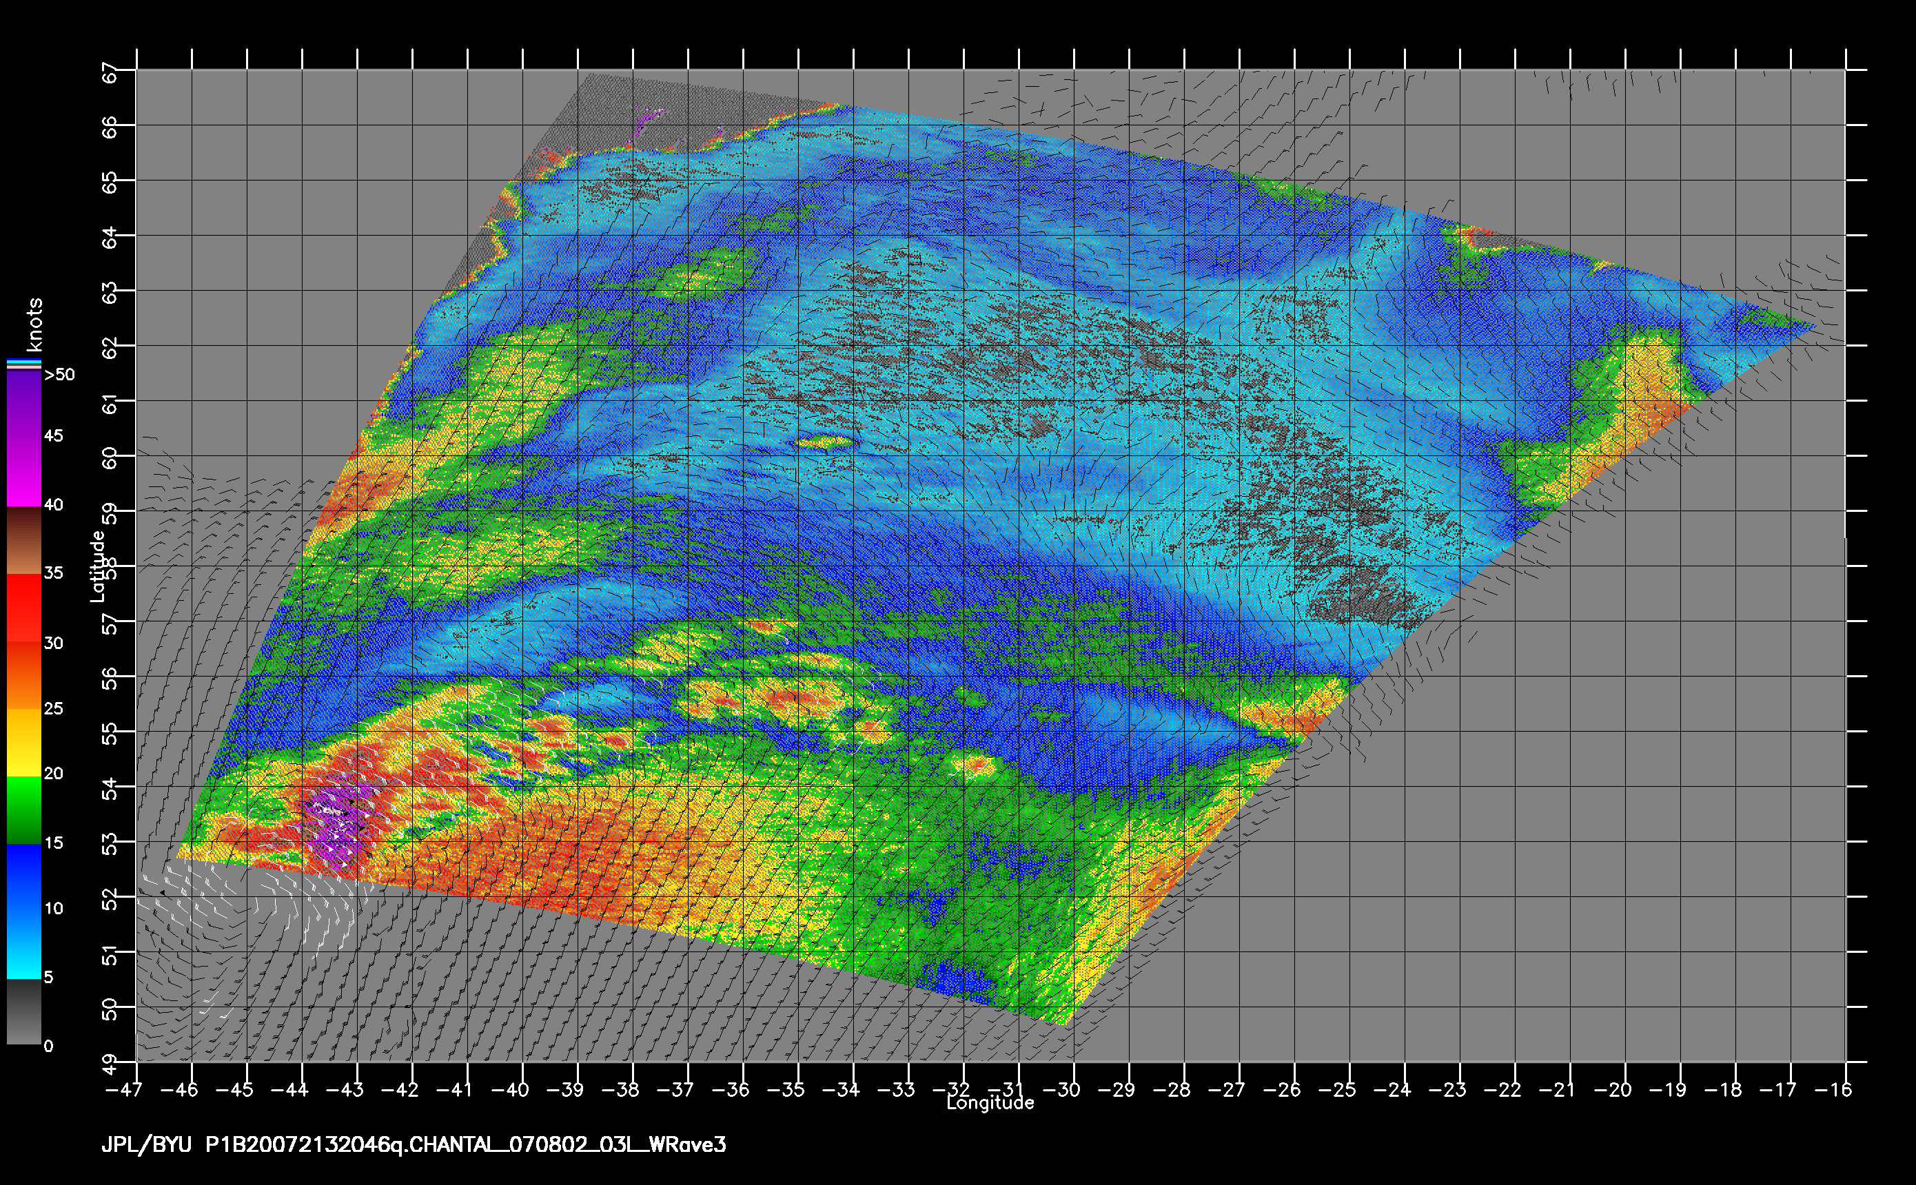Click the '52' latitude tick label
This screenshot has width=1916, height=1185.
tap(110, 900)
